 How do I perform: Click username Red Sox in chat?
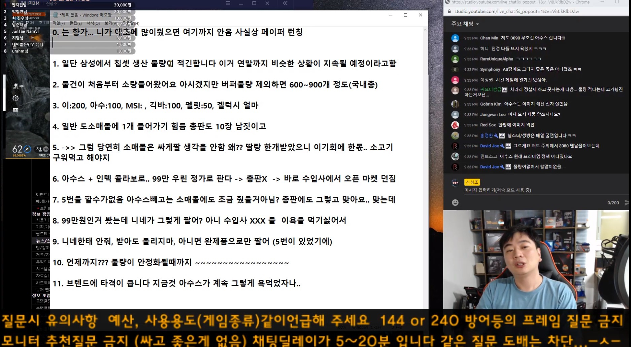point(488,125)
